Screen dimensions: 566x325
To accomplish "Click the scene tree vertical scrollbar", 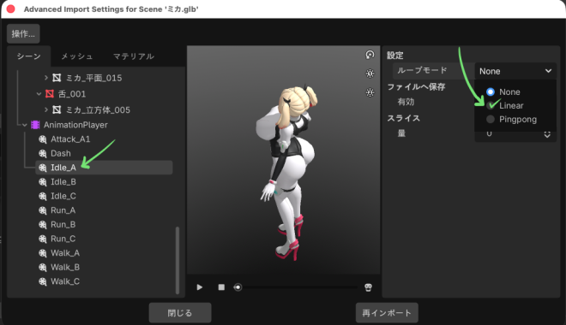I will tap(178, 260).
